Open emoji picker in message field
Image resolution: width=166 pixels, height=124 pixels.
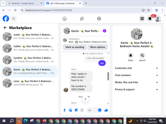100,110
